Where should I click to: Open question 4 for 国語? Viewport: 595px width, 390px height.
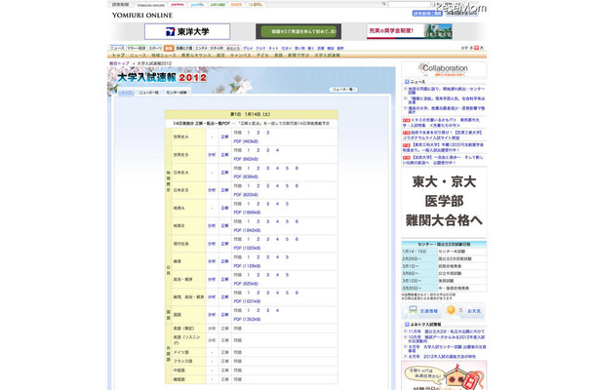click(277, 310)
